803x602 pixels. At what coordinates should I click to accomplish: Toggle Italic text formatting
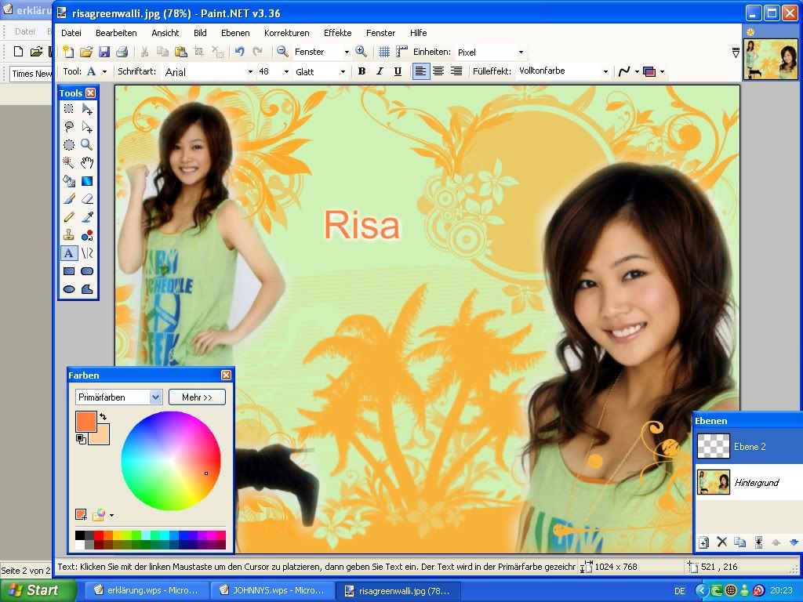380,71
